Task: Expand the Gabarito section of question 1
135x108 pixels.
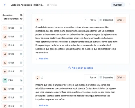Action: [42, 58]
